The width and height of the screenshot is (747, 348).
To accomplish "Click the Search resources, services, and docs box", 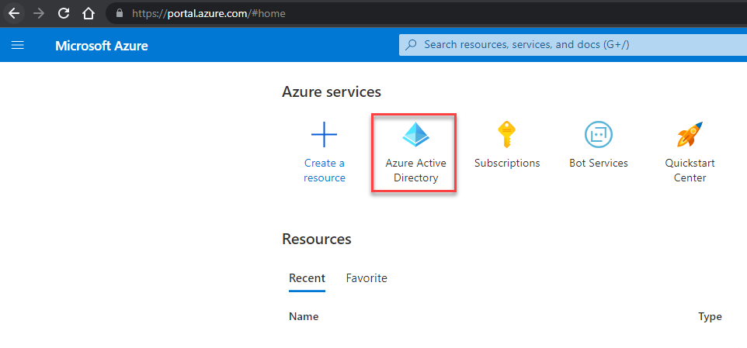I will [572, 45].
